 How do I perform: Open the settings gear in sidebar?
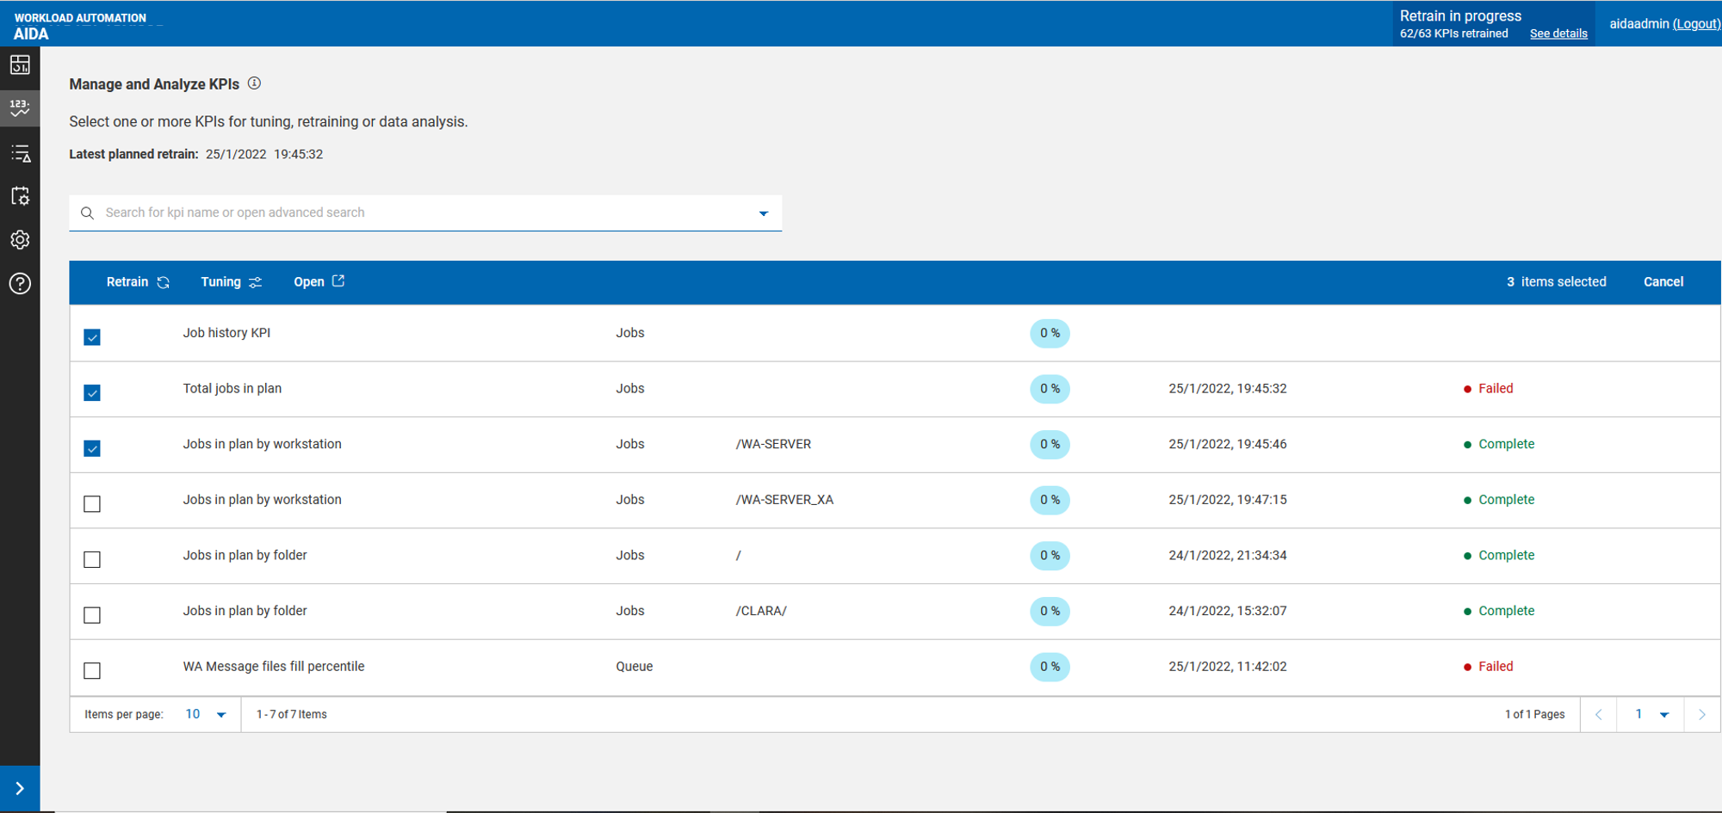(x=20, y=240)
